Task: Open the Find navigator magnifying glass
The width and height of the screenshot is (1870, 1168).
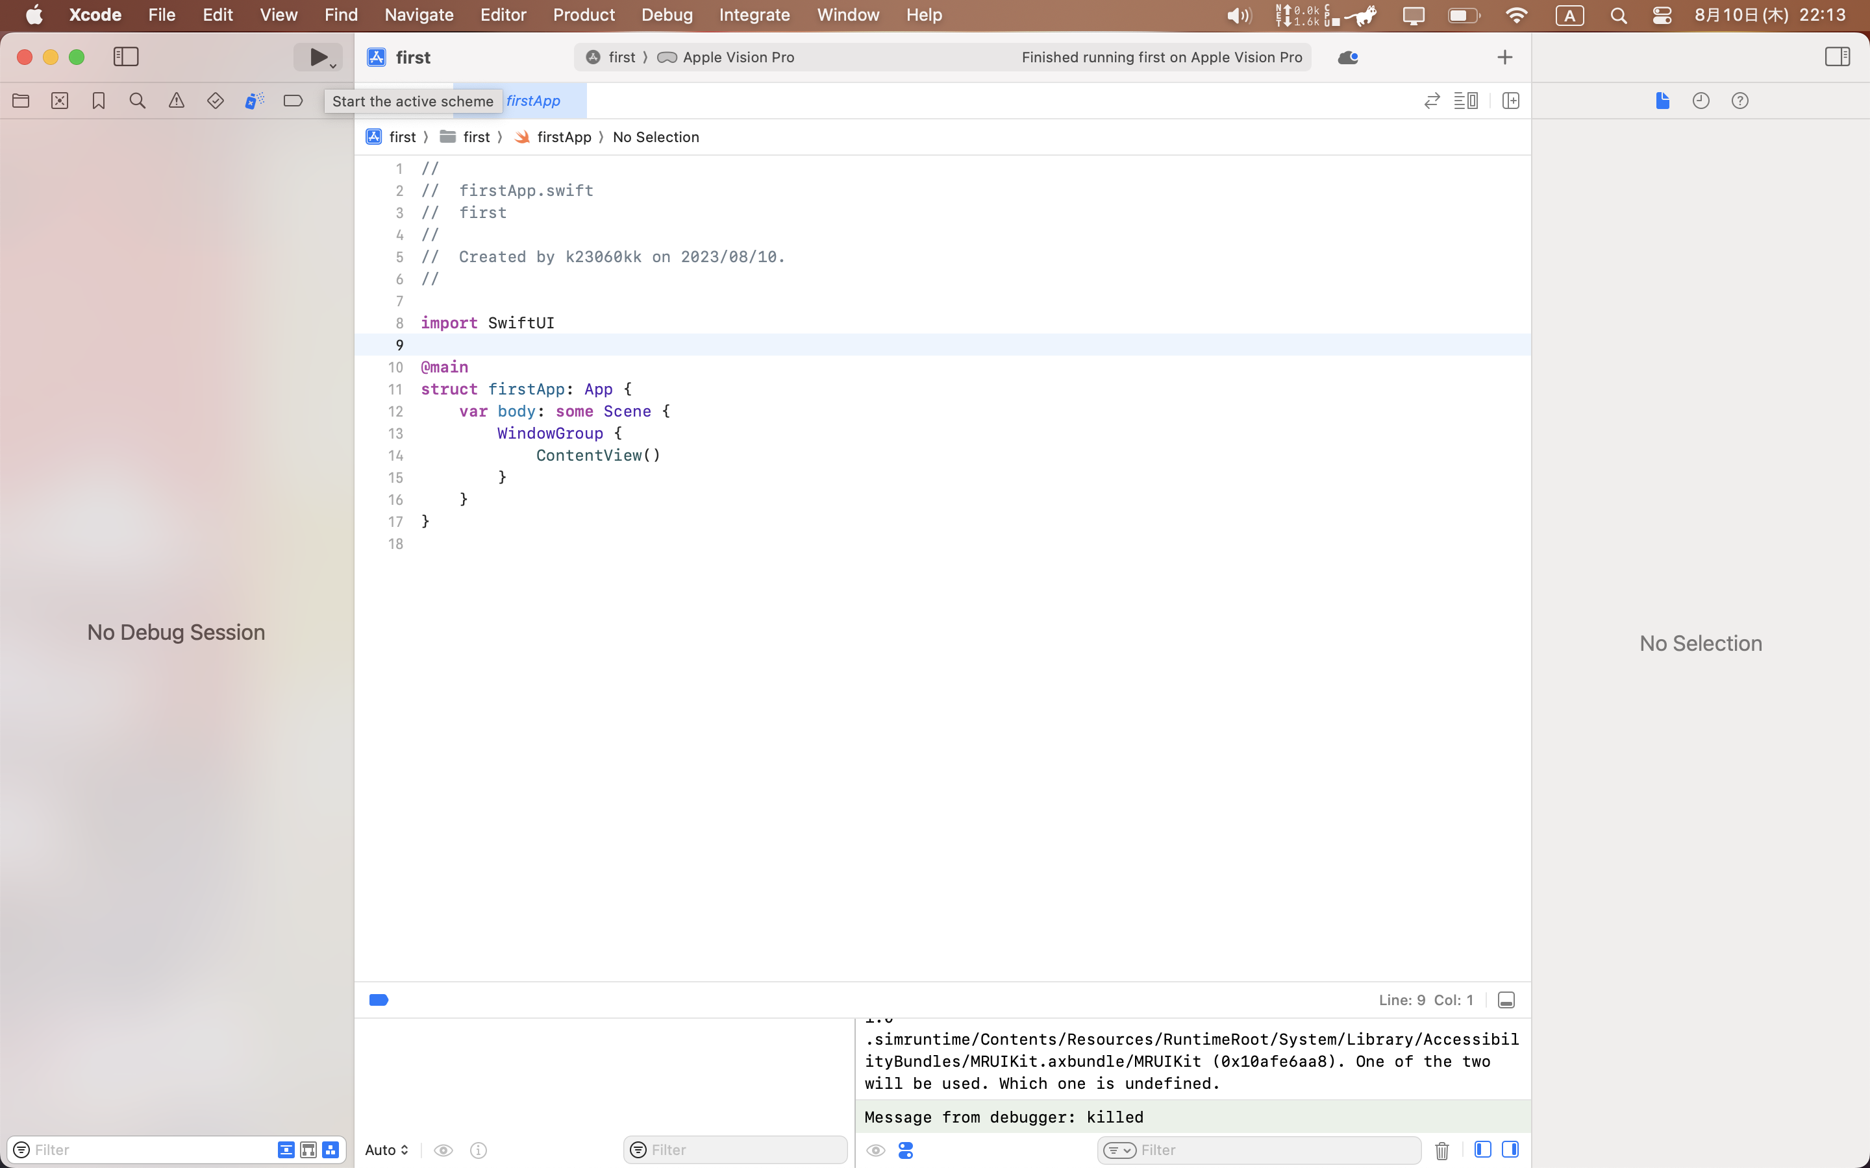Action: (x=137, y=101)
